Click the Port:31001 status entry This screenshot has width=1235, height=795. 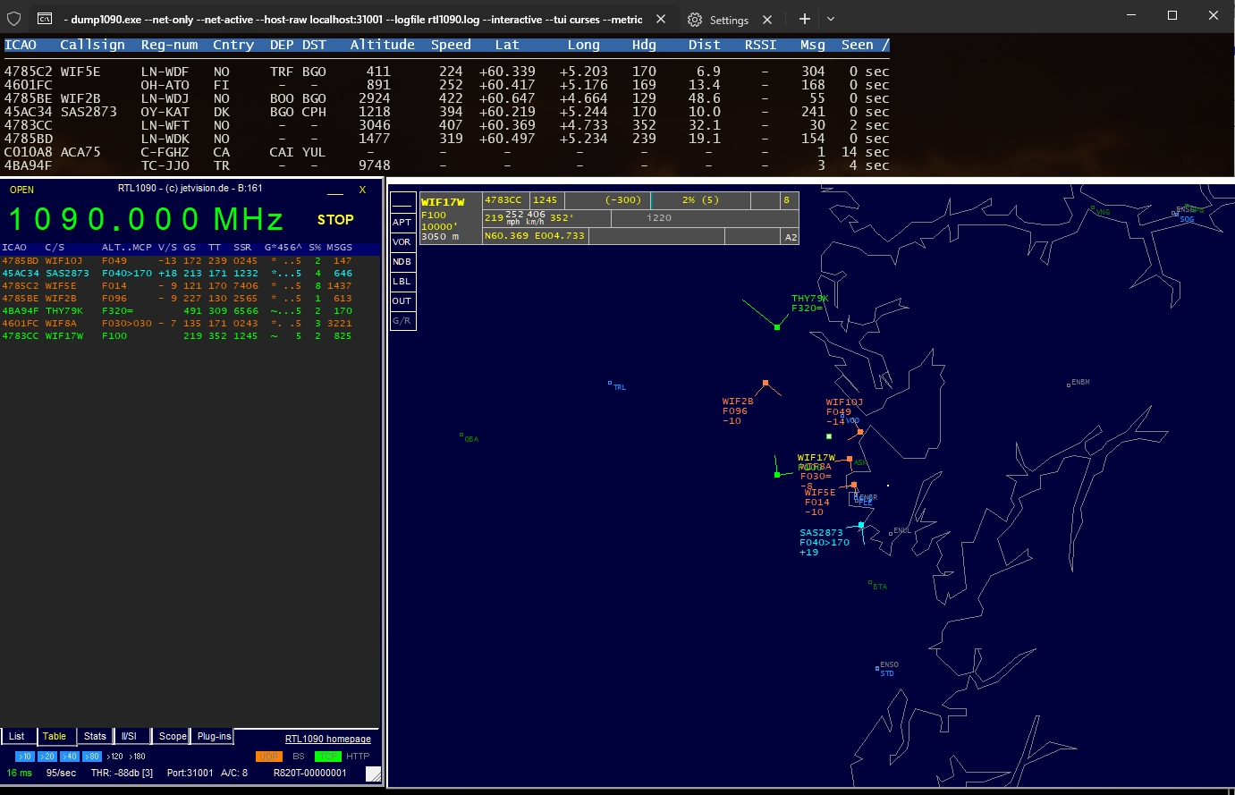190,773
